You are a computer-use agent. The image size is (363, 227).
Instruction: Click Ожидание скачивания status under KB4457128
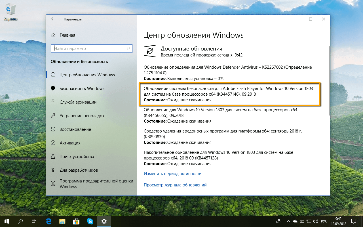pyautogui.click(x=189, y=164)
